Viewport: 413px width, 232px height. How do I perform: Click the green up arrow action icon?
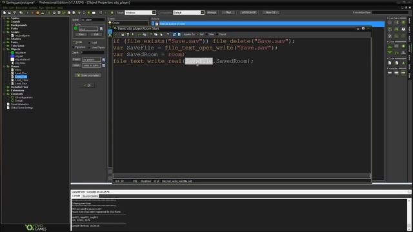(390, 46)
